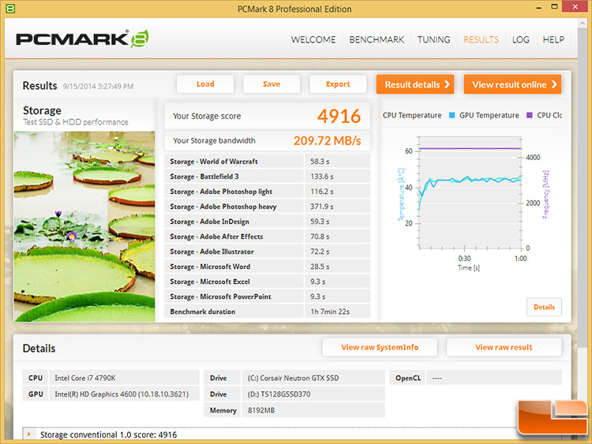Select Storage - Adobe Illustrator row
The image size is (592, 444).
tap(267, 252)
